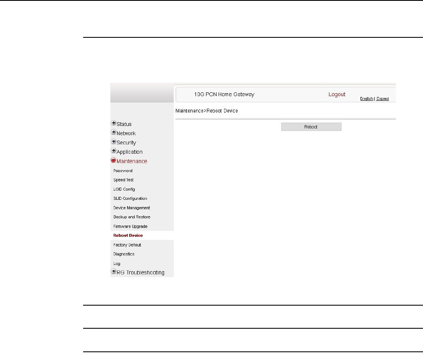This screenshot has width=423, height=356.
Task: Select the Maintenance menu label
Action: [132, 161]
